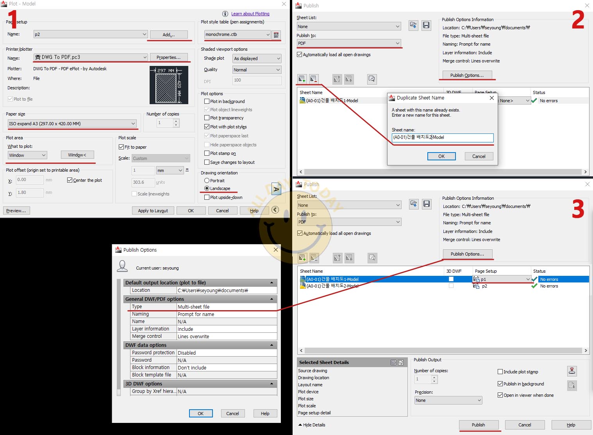The height and width of the screenshot is (435, 593).
Task: Click Remove Sheets icon in lower Publish window
Action: point(314,257)
